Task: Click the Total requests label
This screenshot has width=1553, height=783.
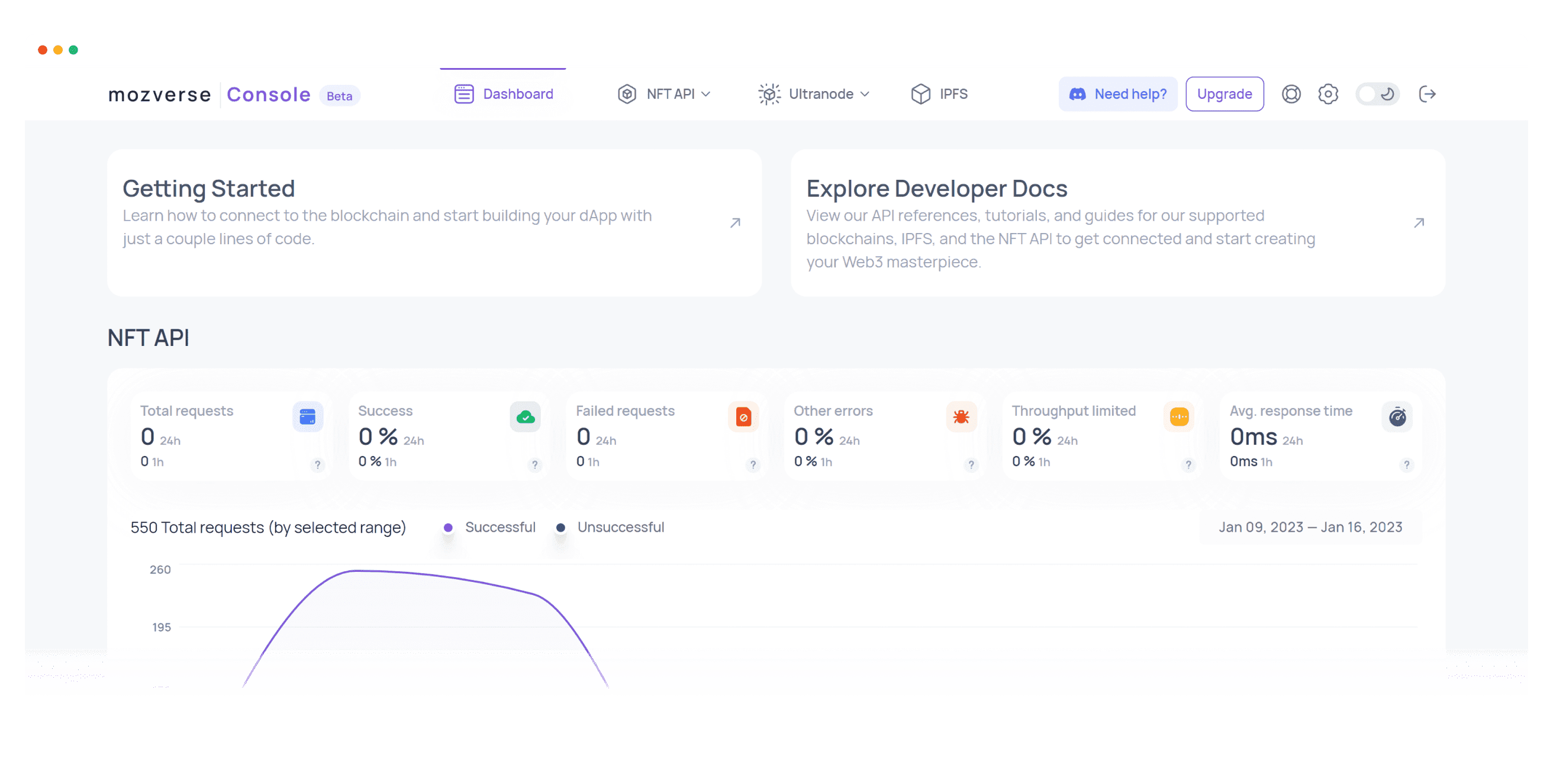Action: (187, 411)
